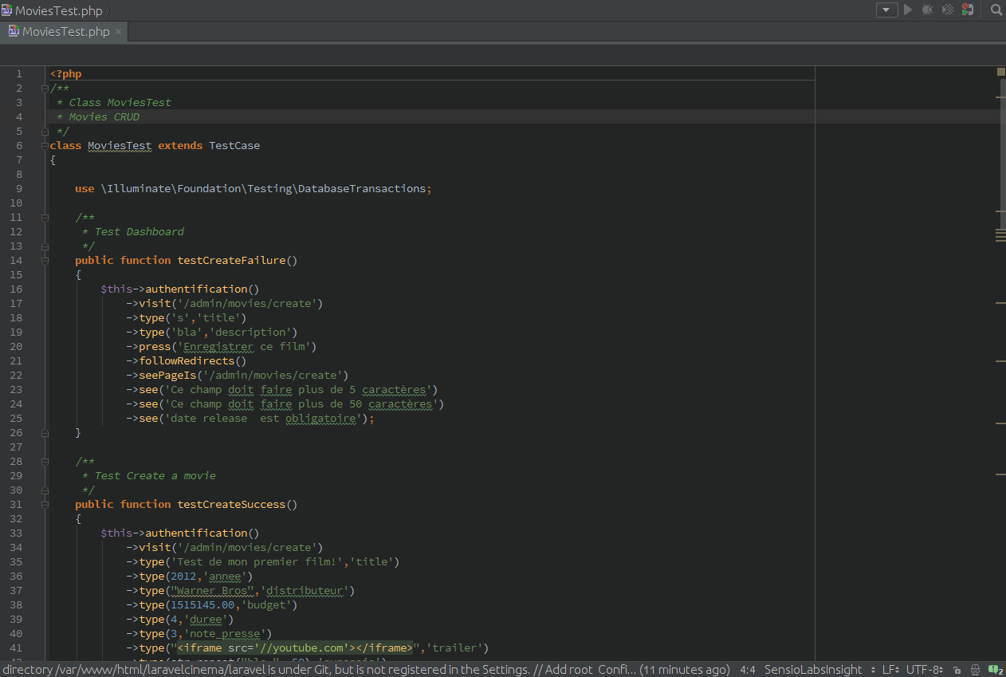This screenshot has width=1006, height=677.
Task: Collapse Test Create a movie comment line 28
Action: [45, 462]
